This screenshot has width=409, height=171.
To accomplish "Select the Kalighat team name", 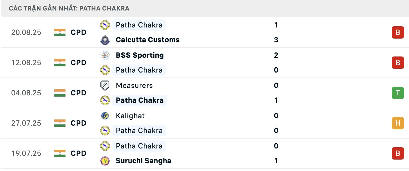I will pyautogui.click(x=130, y=116).
